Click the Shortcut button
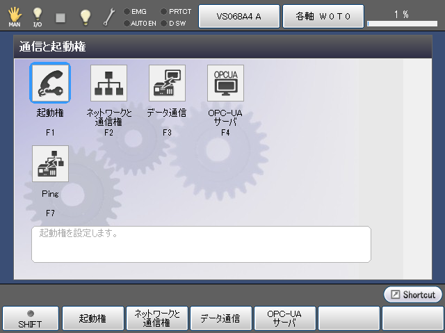Image resolution: width=445 pixels, height=333 pixels. [413, 294]
